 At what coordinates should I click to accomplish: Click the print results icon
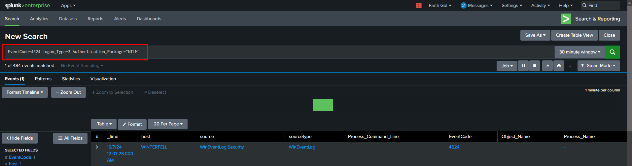[x=559, y=66]
